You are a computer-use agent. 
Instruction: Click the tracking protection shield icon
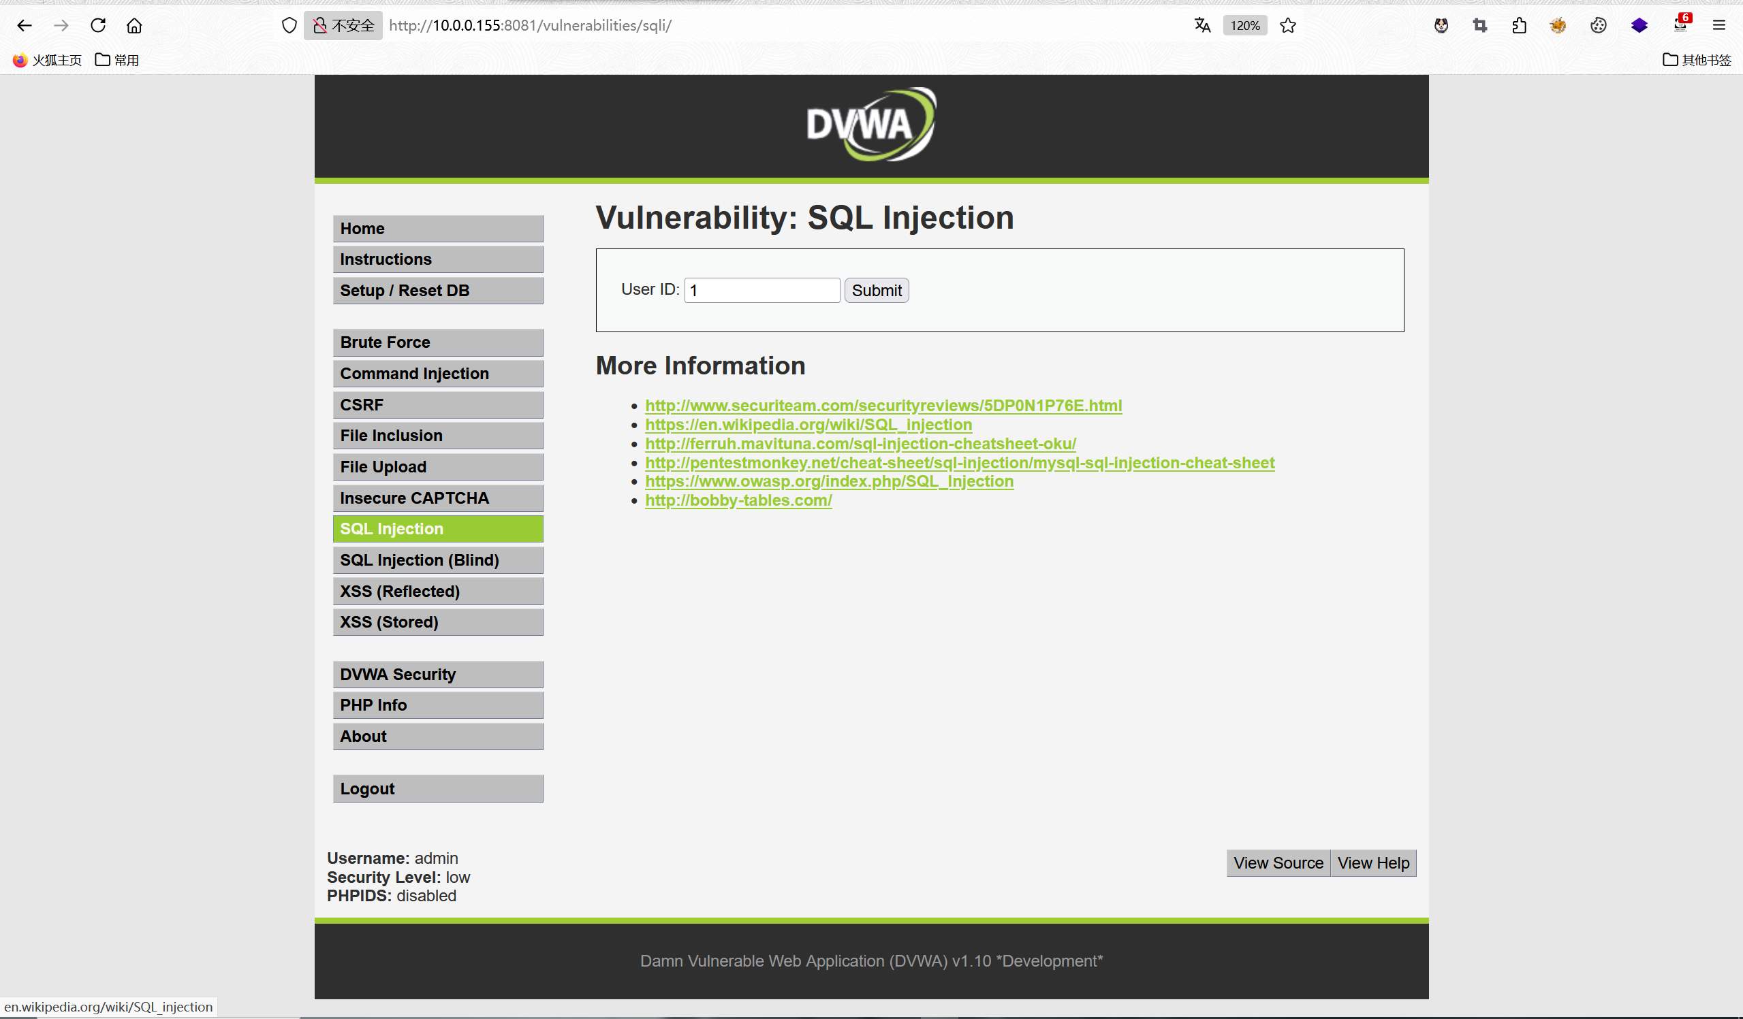[x=289, y=26]
